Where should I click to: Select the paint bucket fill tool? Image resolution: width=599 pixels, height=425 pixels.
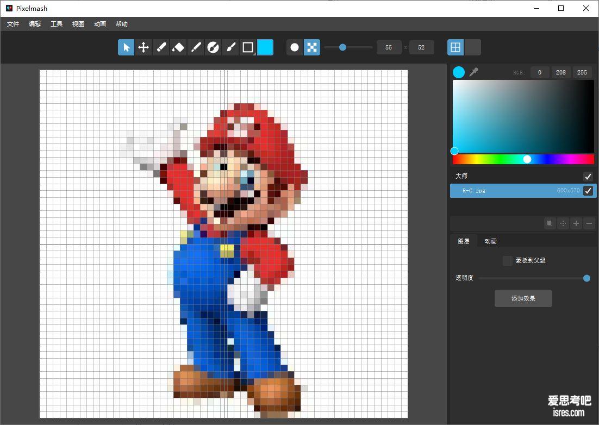(178, 47)
